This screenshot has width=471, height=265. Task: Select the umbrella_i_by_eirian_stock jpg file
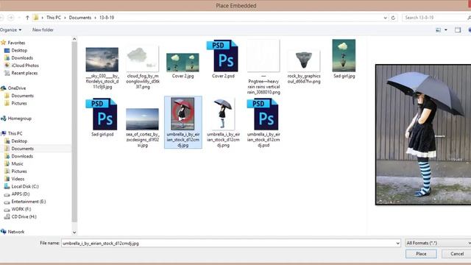183,122
